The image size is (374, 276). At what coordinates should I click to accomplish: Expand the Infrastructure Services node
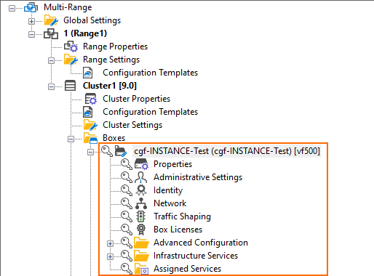(x=110, y=256)
